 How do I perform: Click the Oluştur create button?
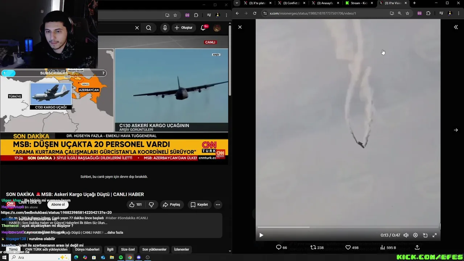pos(183,28)
